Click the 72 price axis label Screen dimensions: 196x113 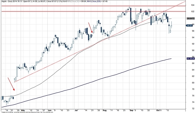click(x=193, y=108)
